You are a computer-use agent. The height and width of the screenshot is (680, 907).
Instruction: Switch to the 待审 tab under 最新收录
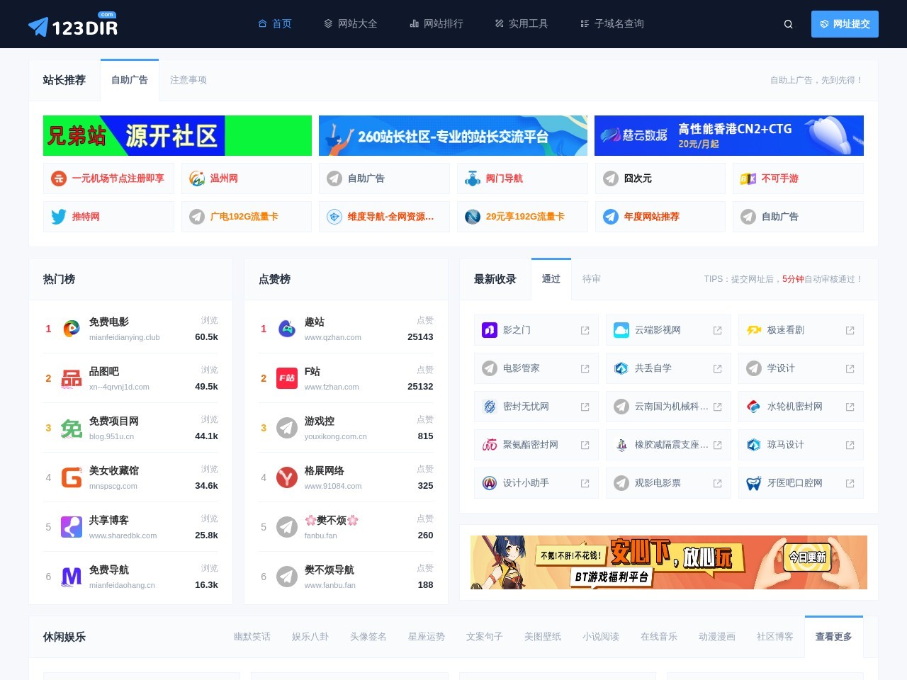pos(592,279)
